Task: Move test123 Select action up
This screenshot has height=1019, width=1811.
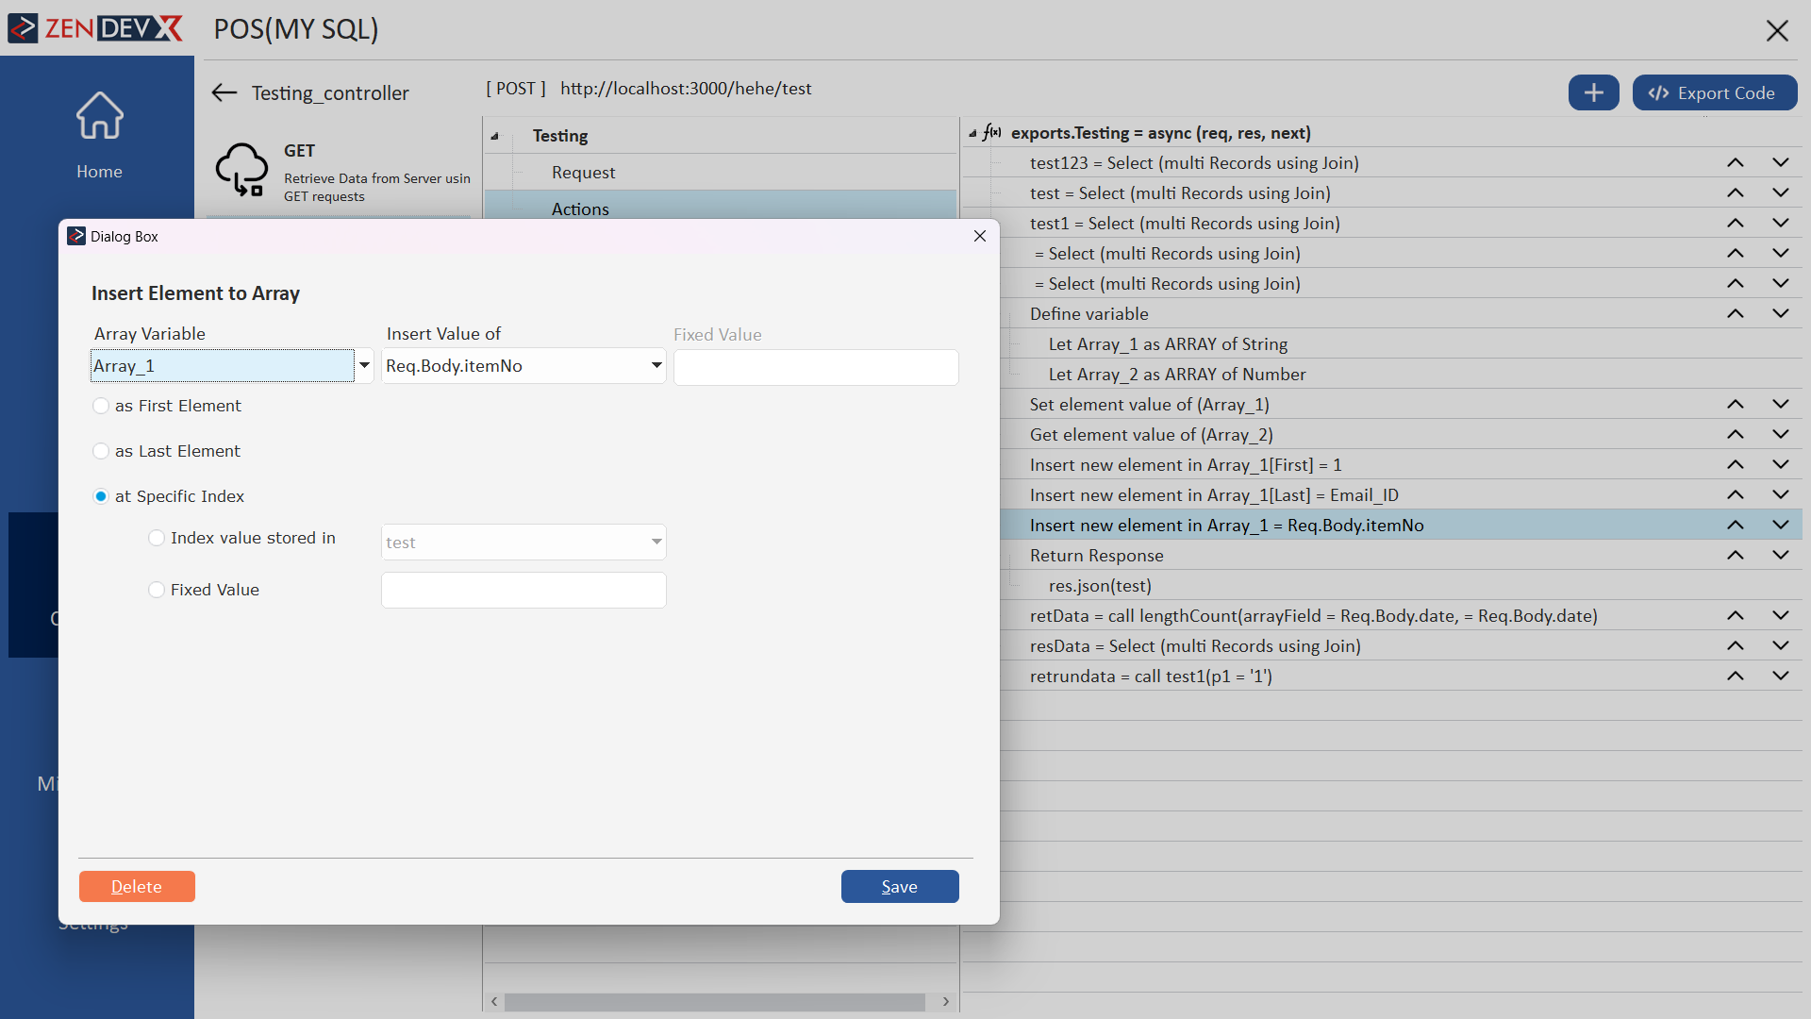Action: [x=1735, y=163]
